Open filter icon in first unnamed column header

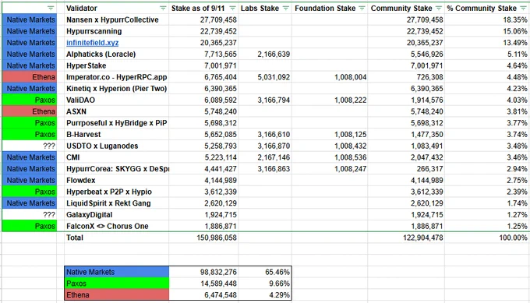pyautogui.click(x=51, y=8)
